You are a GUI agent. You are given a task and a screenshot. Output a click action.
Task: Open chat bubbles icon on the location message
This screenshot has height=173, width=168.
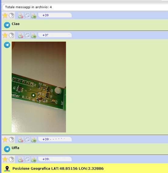click(27, 160)
